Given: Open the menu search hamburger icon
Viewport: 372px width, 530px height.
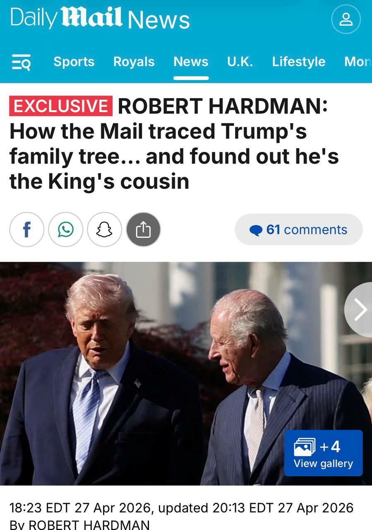Looking at the screenshot, I should point(21,62).
